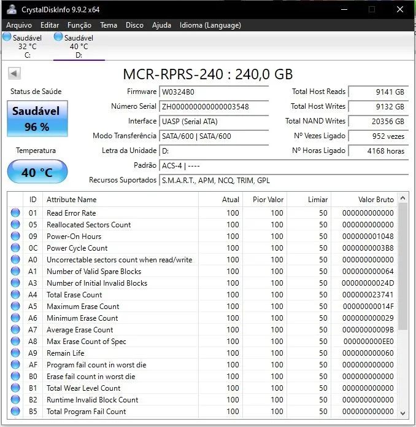
Task: Click status orb of Remain Life row
Action: [x=15, y=353]
